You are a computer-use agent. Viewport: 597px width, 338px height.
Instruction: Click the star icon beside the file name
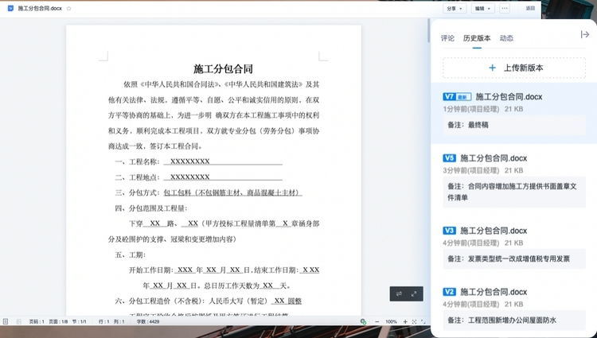pos(69,8)
